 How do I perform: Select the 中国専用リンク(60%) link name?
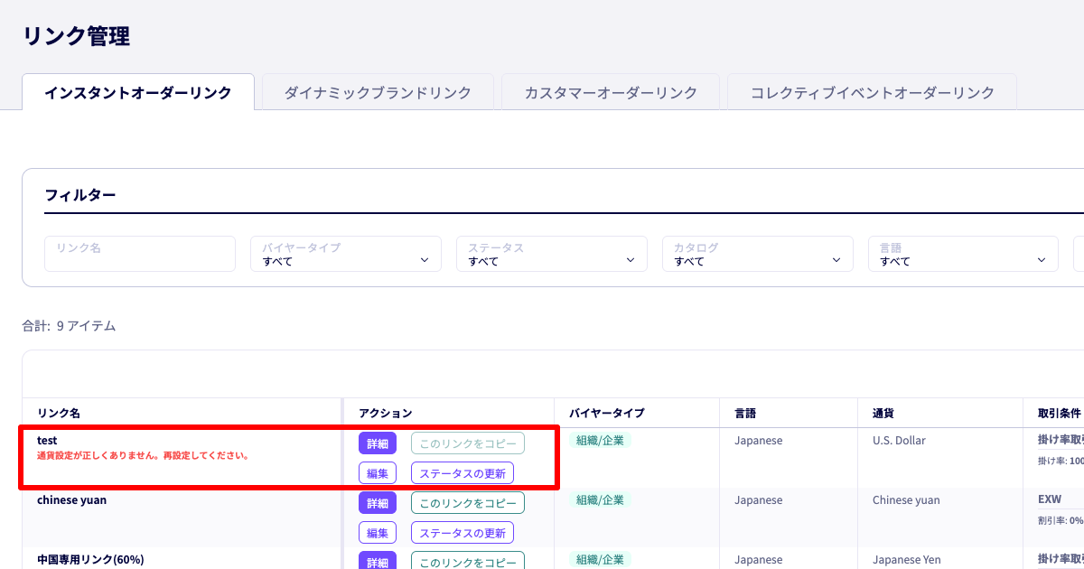click(90, 560)
